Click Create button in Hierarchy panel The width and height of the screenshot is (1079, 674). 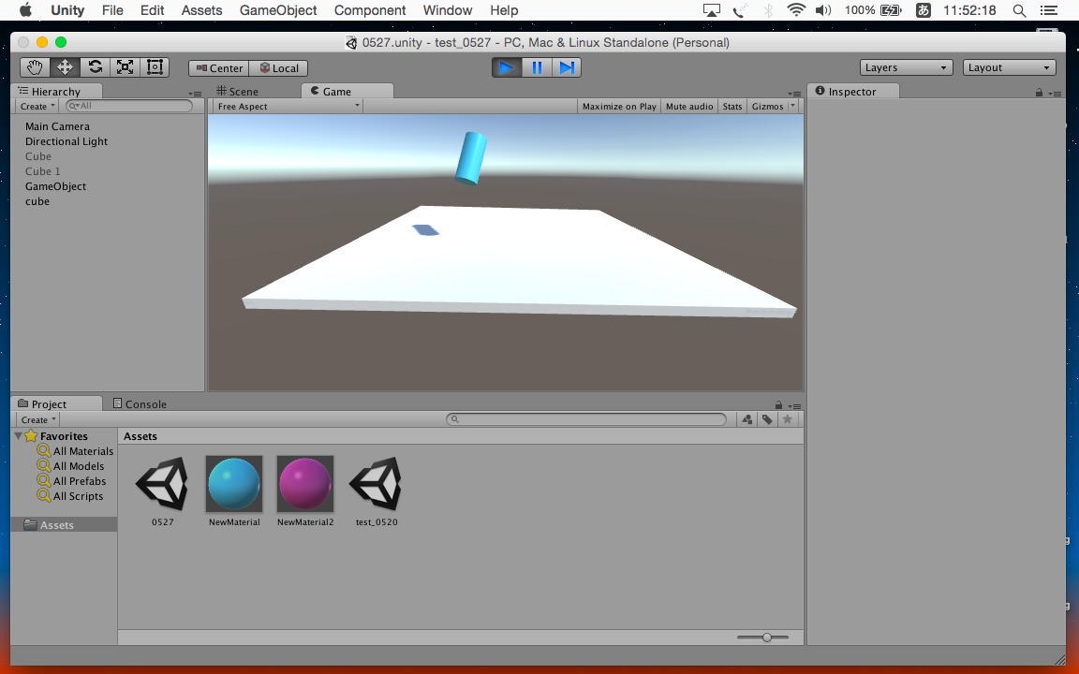(37, 107)
